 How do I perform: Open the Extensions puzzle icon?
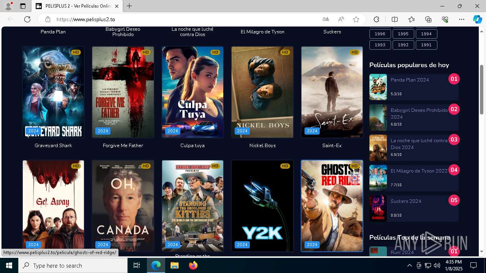click(x=376, y=19)
